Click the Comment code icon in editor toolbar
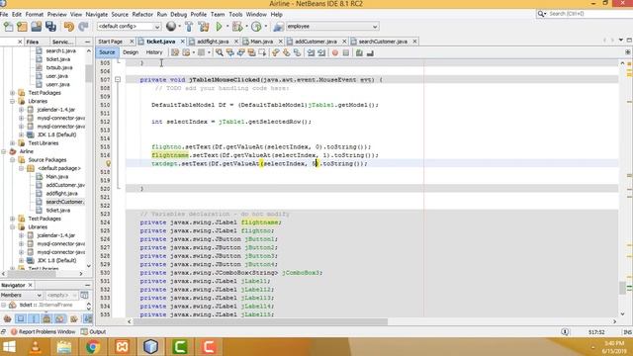The width and height of the screenshot is (633, 356). tap(359, 52)
